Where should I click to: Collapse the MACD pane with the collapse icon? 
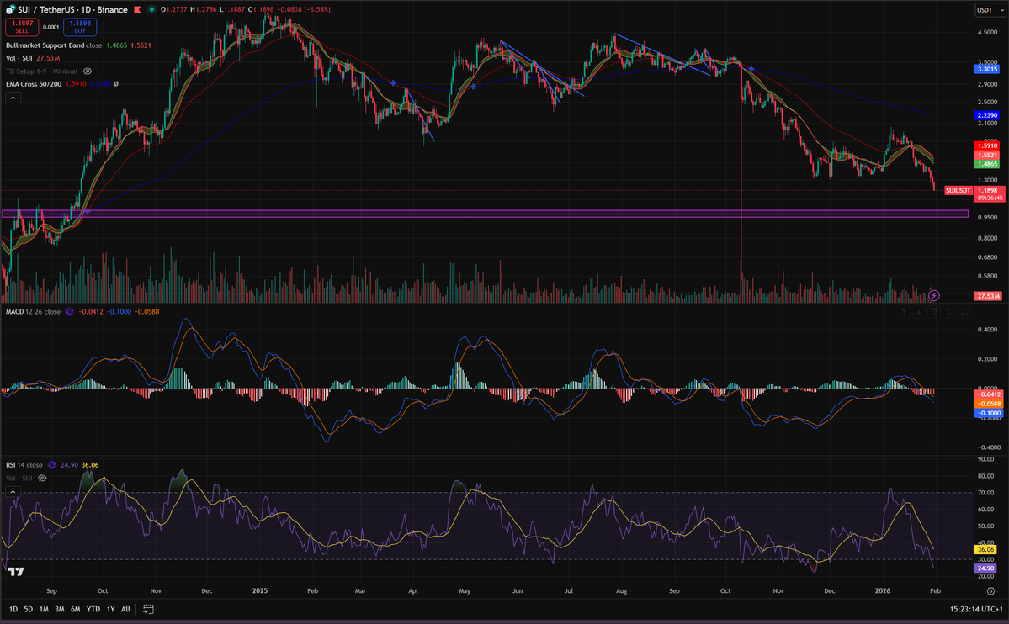click(949, 311)
